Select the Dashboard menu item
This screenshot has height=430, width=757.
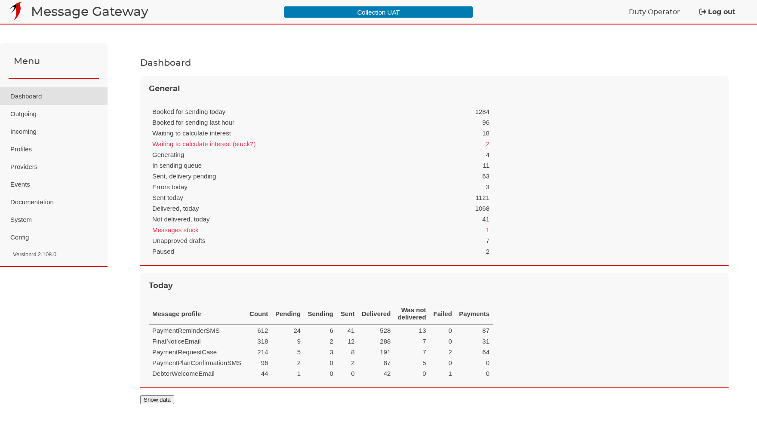(x=54, y=96)
